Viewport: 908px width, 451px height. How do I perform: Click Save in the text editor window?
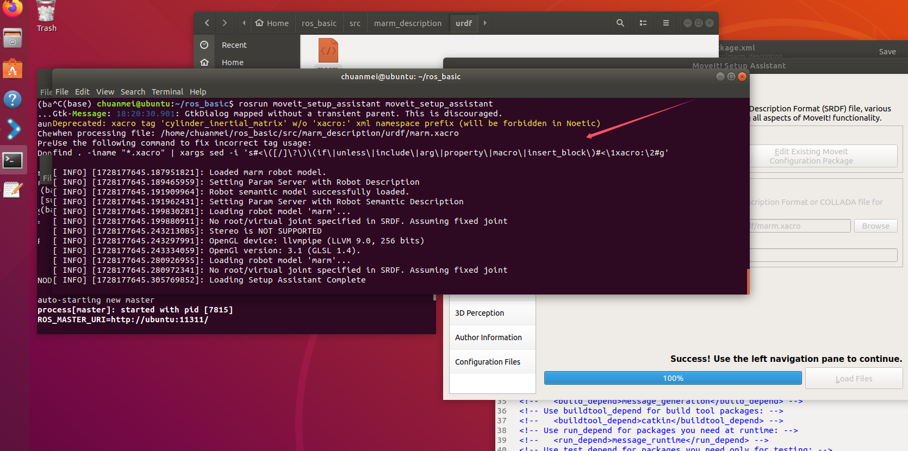(x=887, y=52)
